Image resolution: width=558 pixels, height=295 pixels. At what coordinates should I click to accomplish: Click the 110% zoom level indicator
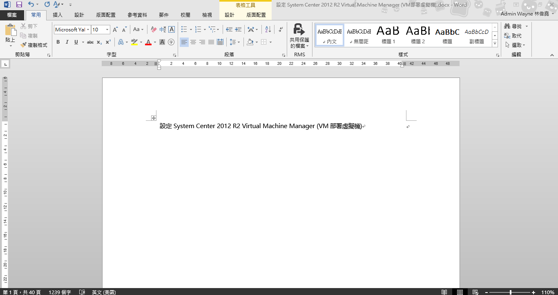pos(547,292)
